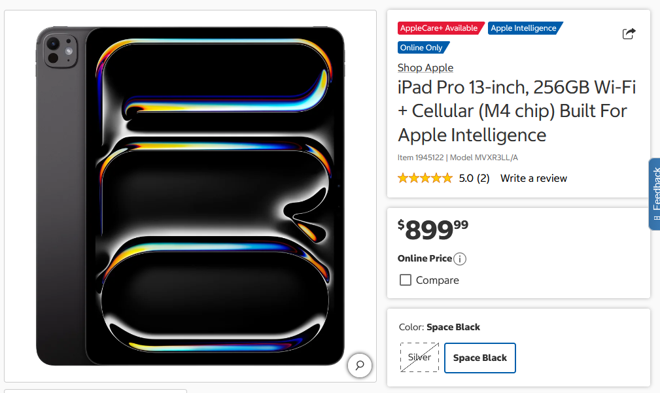Click the five-star rating icons

[425, 177]
